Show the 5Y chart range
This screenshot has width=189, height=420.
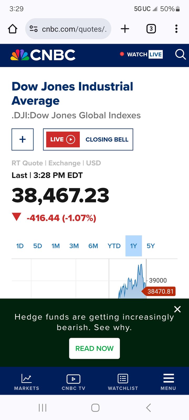point(151,246)
